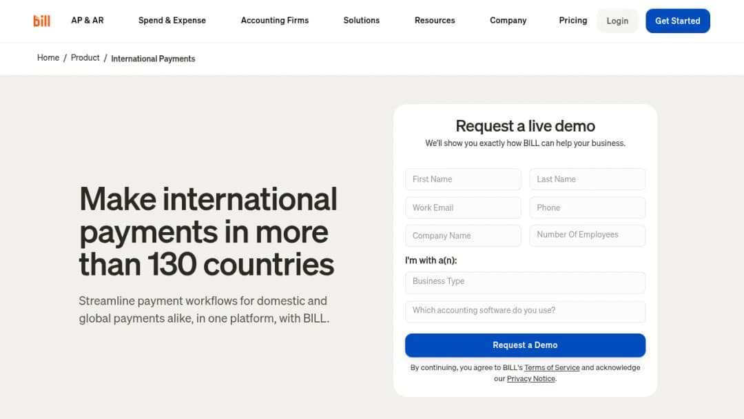Open the Business Type dropdown

tap(525, 283)
